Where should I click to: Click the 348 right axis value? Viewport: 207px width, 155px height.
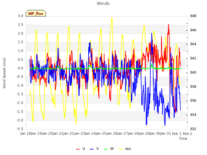coord(193,16)
